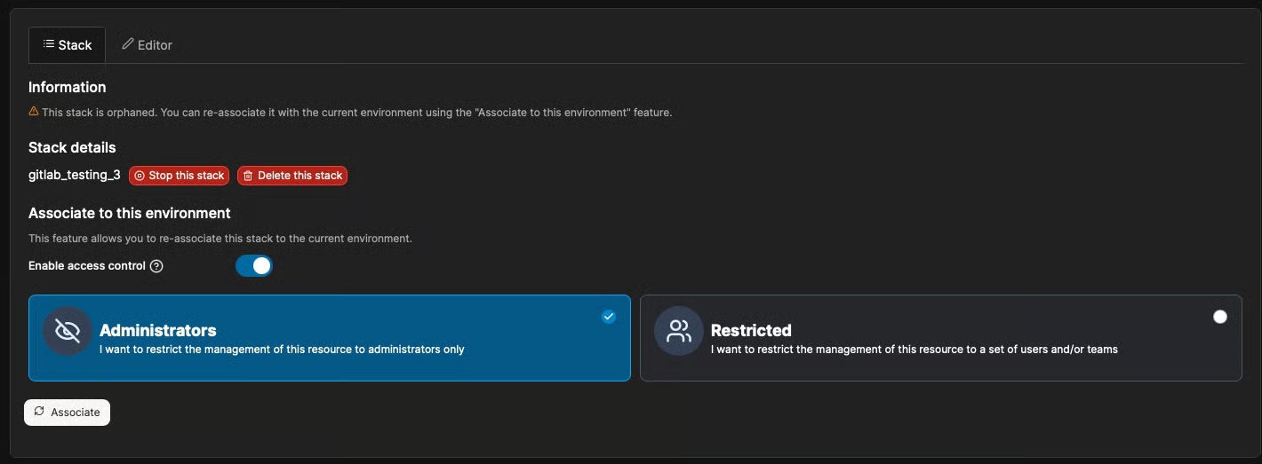Click the gitlab_testing_3 stack name
This screenshot has width=1262, height=464.
tap(75, 176)
